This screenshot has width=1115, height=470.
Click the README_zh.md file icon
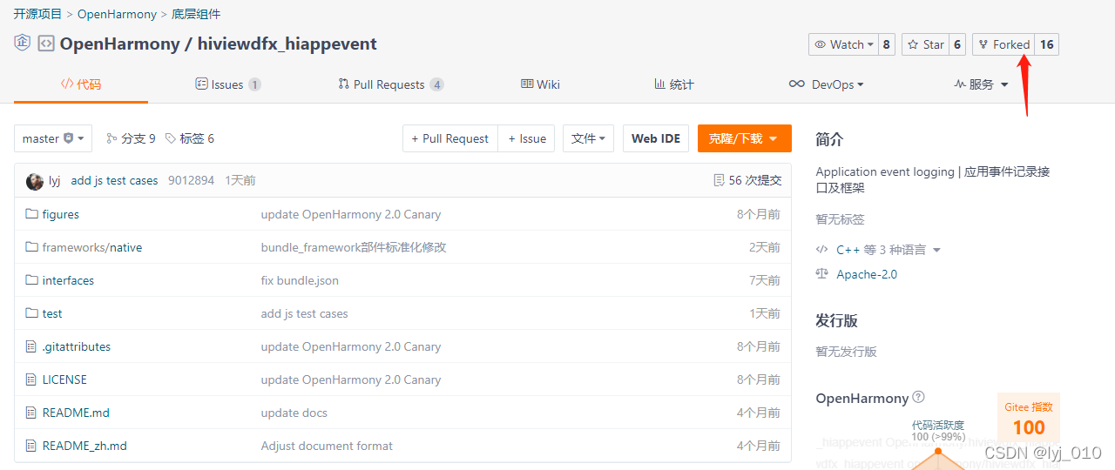[31, 446]
